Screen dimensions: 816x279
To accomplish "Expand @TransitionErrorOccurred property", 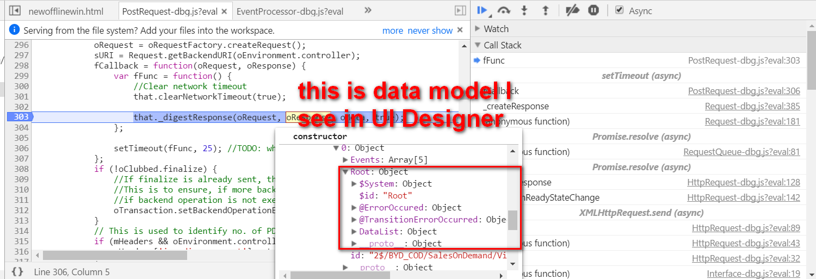I will [x=355, y=220].
